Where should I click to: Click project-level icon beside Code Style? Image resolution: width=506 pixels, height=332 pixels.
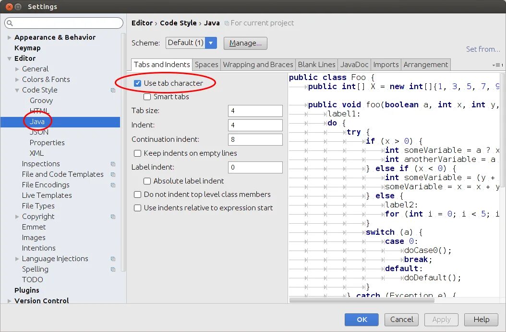(x=113, y=90)
